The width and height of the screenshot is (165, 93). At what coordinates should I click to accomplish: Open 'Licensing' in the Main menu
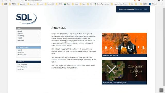[21, 36]
